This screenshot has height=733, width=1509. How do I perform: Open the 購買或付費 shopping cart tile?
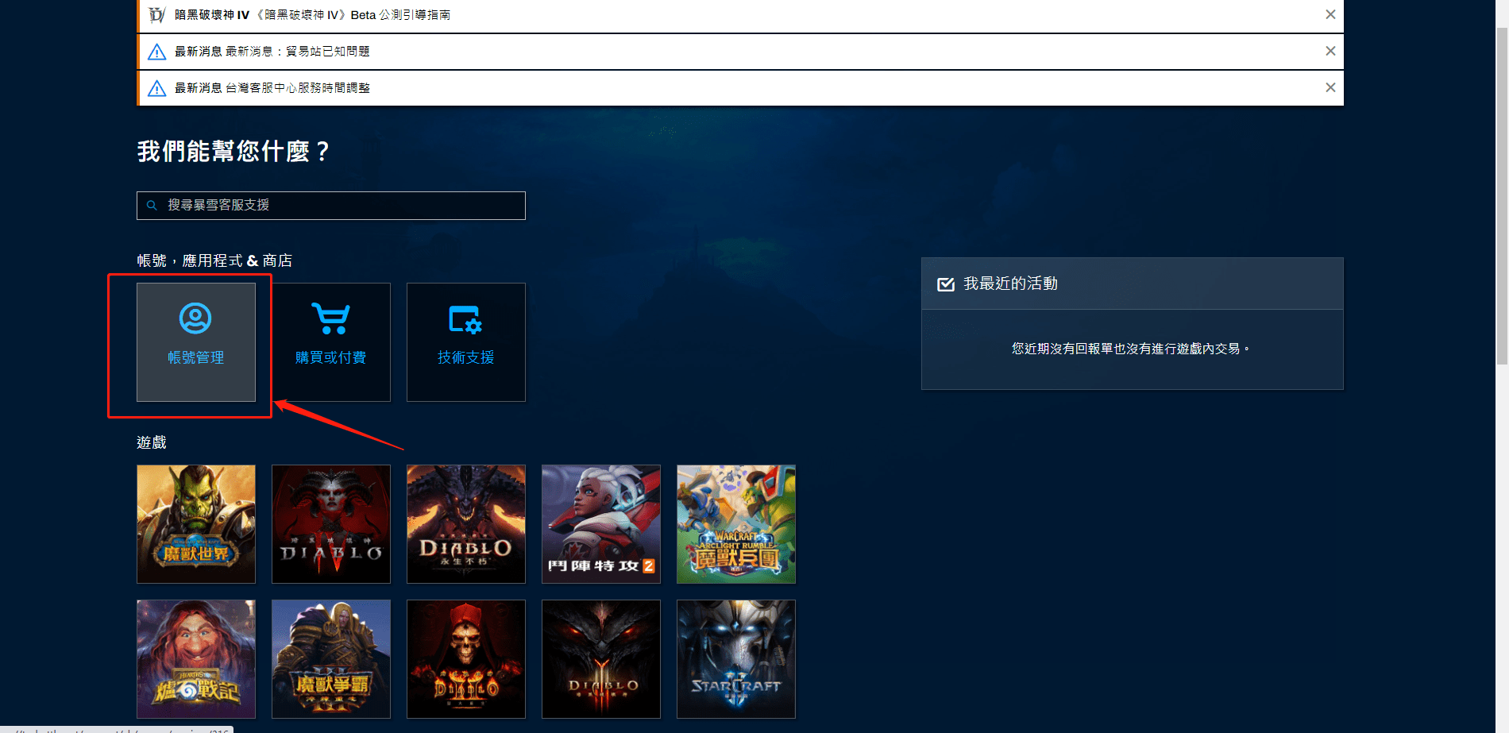[x=331, y=341]
